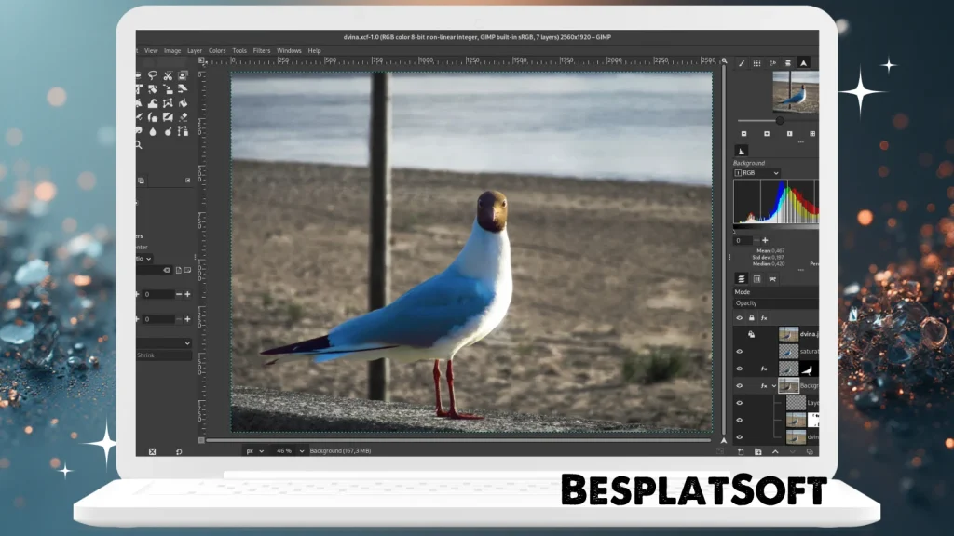Collapse the Background layer group chevron
The height and width of the screenshot is (536, 954).
774,385
